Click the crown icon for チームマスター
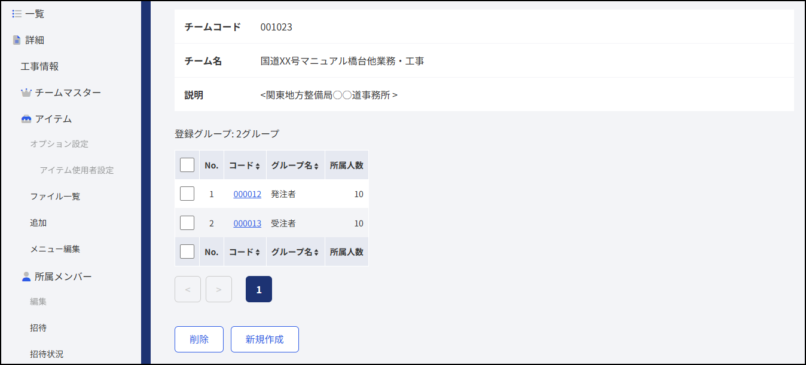 (26, 93)
